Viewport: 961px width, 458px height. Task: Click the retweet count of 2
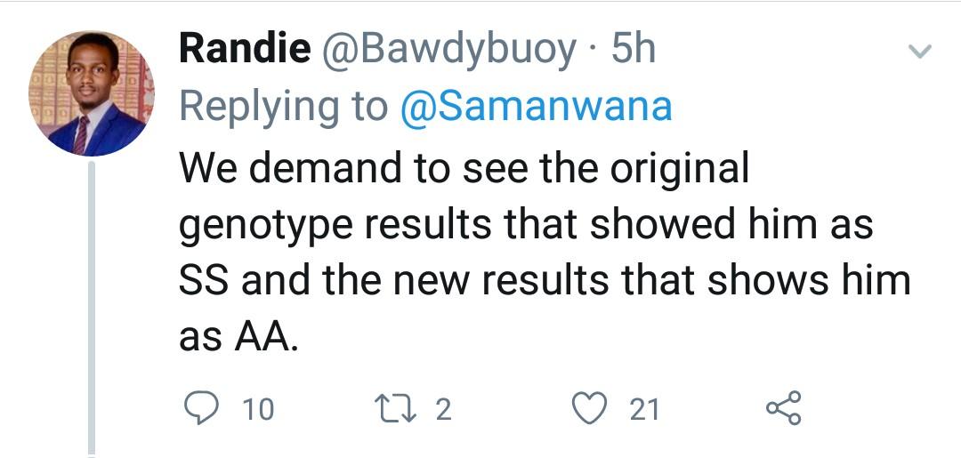coord(443,409)
